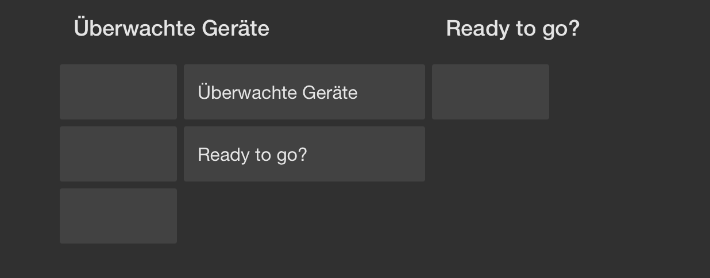Pick the empty square beside the Ready to go? entry
The width and height of the screenshot is (710, 278).
118,154
